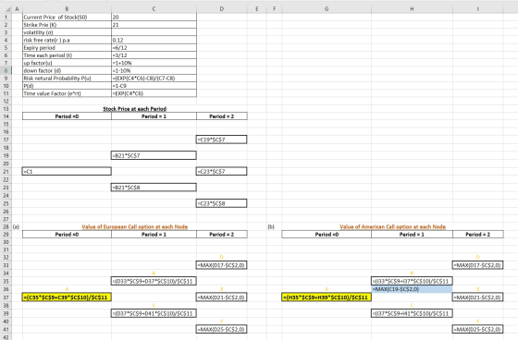Click the risk free rate value 0.12
518x340 pixels.
(x=154, y=40)
